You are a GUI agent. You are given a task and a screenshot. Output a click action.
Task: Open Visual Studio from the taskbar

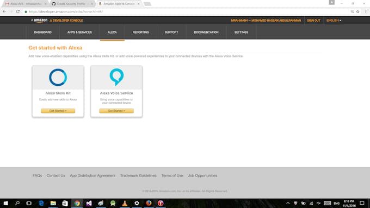pyautogui.click(x=89, y=203)
